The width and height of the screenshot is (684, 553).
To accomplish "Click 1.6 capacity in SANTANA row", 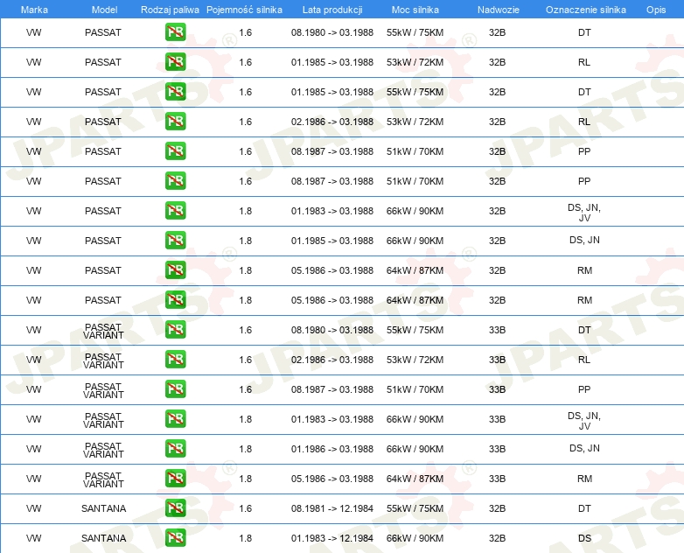I will [x=246, y=508].
